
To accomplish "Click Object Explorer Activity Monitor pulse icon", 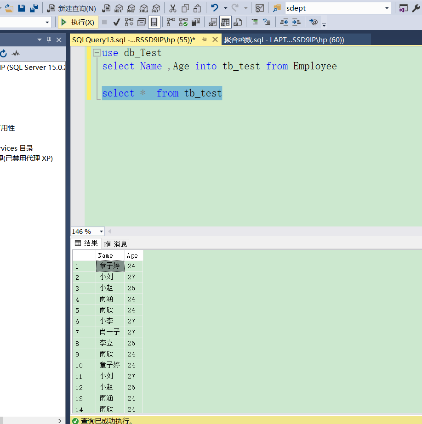I will [16, 53].
